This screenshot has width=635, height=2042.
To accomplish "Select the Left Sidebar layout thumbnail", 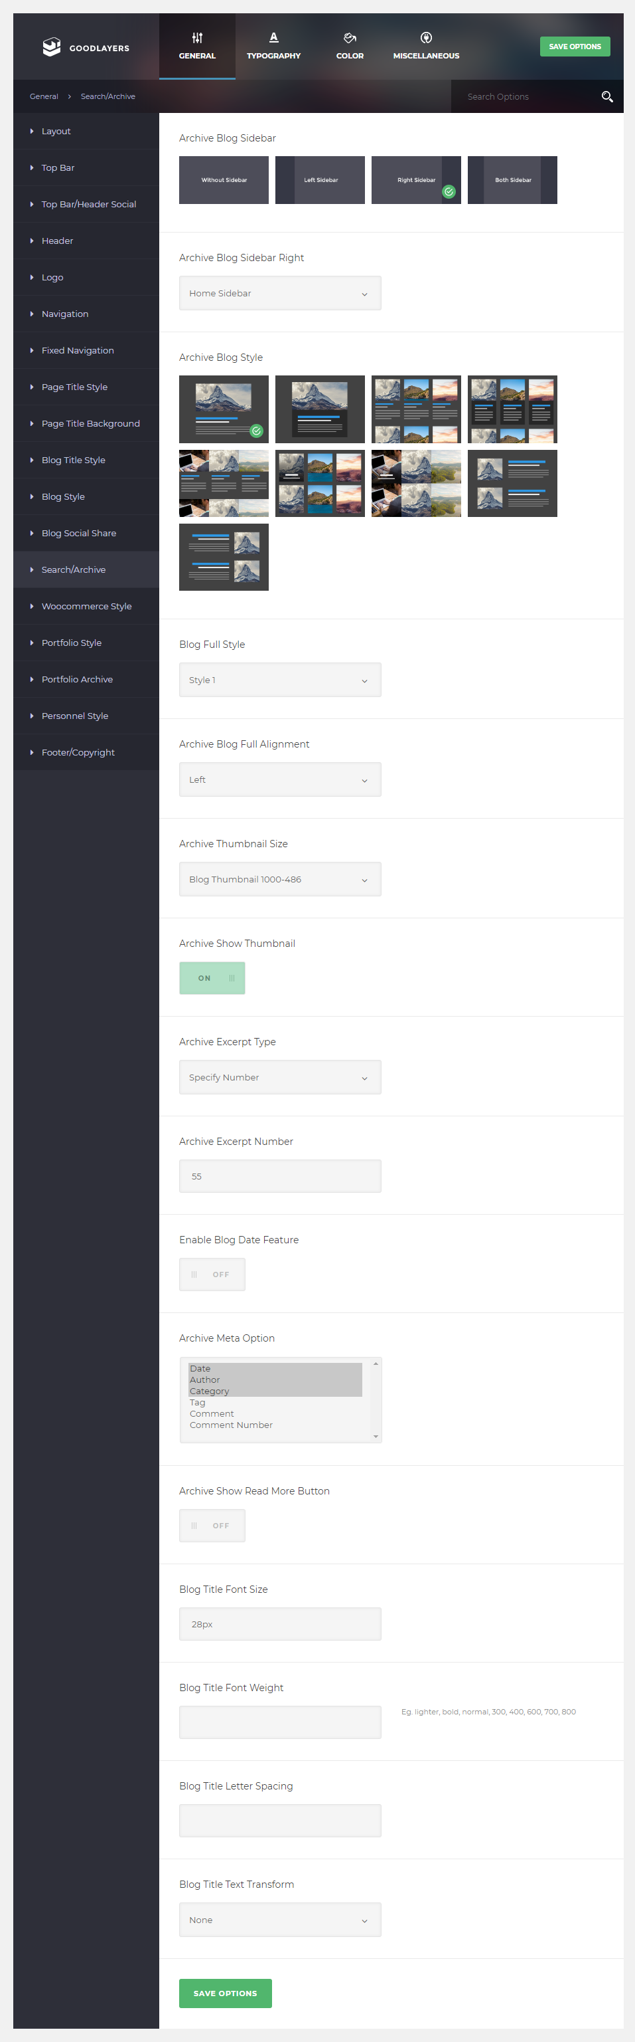I will [320, 180].
